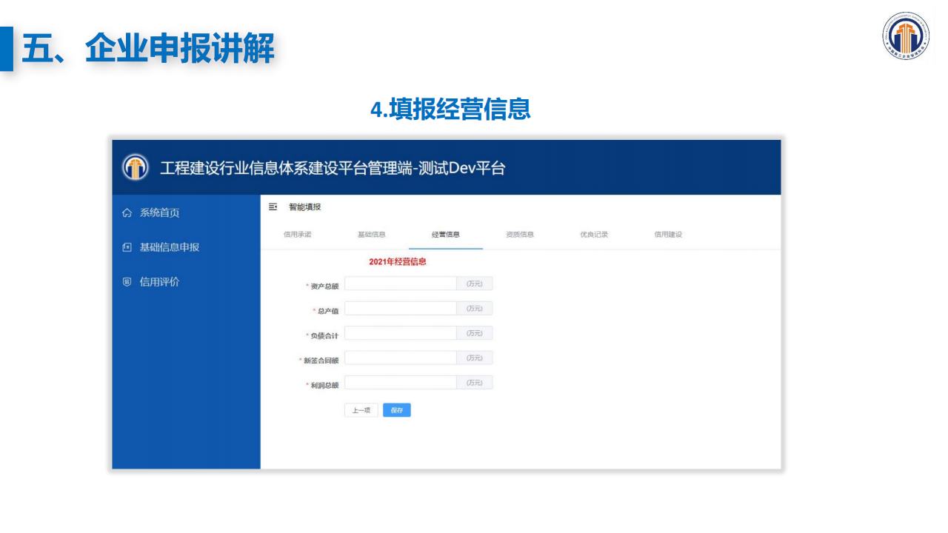Switch to the 信用承诺 tab
Viewport: 948px width, 533px height.
coord(298,234)
